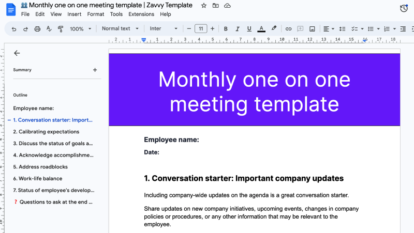Image resolution: width=414 pixels, height=233 pixels.
Task: Decrease indent of paragraph
Action: click(x=403, y=29)
